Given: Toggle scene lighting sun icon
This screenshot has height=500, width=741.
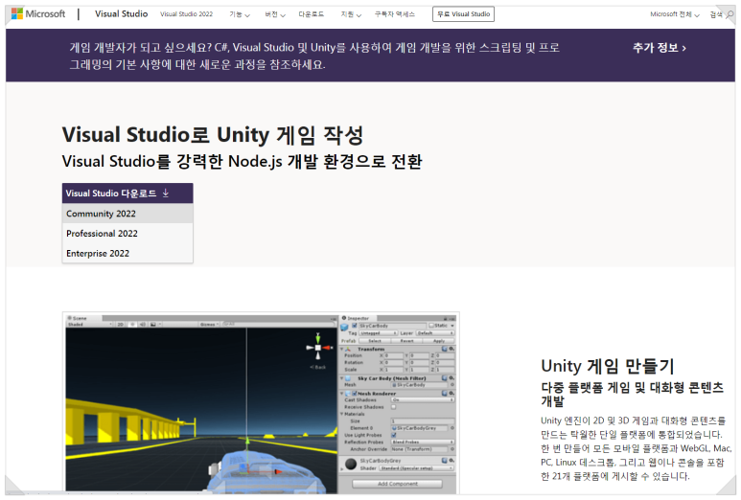Looking at the screenshot, I should [x=132, y=325].
